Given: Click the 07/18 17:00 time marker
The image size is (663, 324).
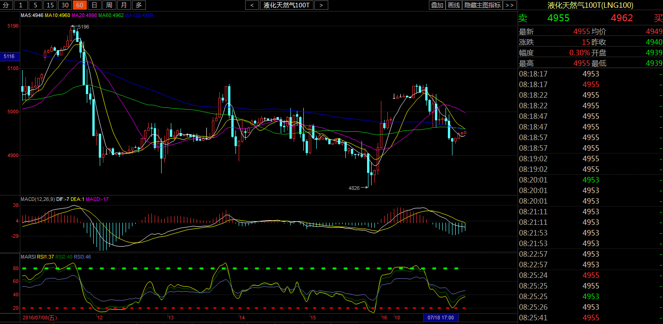Looking at the screenshot, I should 441,318.
